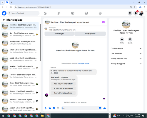Open the Chrome three-dot menu
Screen dimensions: 147x118
pyautogui.click(x=144, y=7)
